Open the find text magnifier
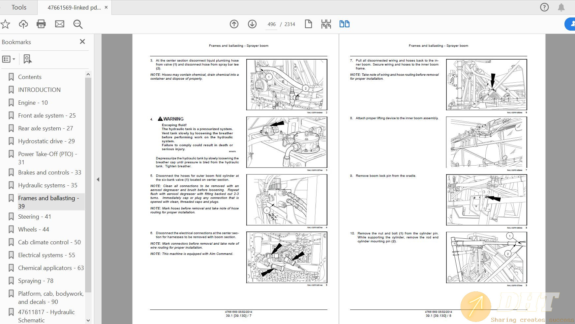This screenshot has height=324, width=575. pyautogui.click(x=78, y=24)
